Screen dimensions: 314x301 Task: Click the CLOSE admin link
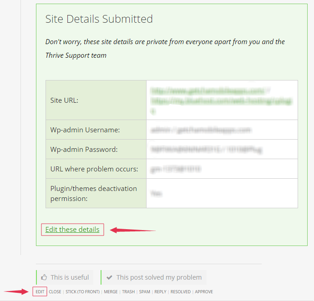[x=55, y=291]
